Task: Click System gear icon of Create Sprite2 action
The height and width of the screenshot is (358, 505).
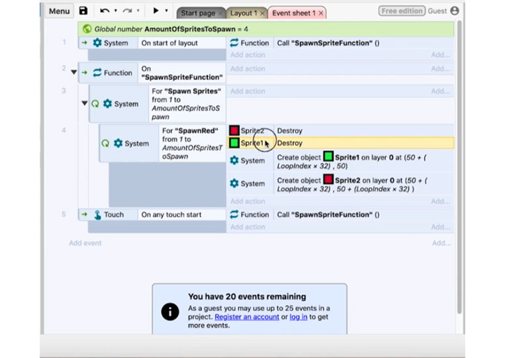Action: pyautogui.click(x=234, y=183)
